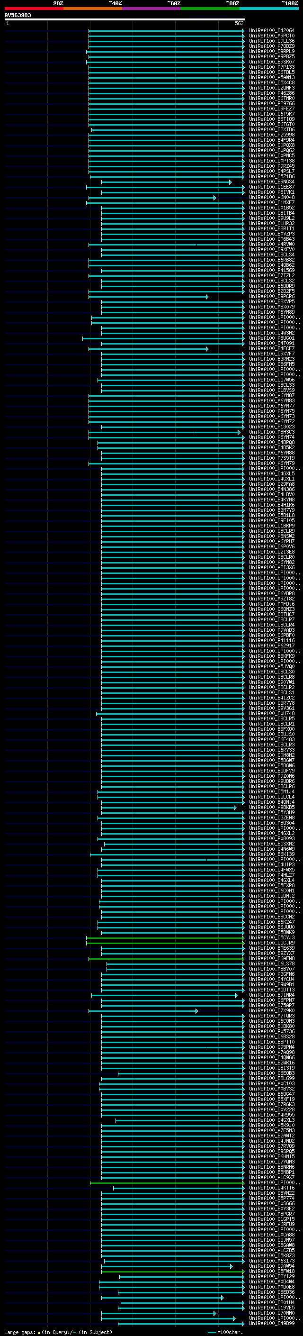Click the UniRef100_C1MXE7 label

[x=272, y=203]
